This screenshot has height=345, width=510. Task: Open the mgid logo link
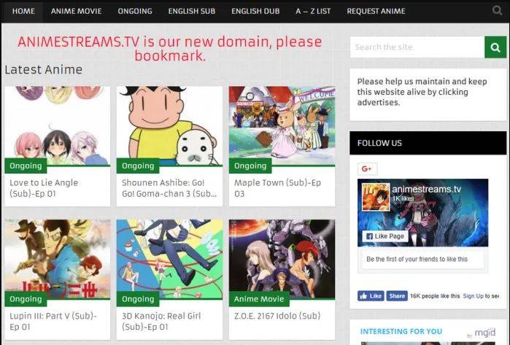pos(484,333)
